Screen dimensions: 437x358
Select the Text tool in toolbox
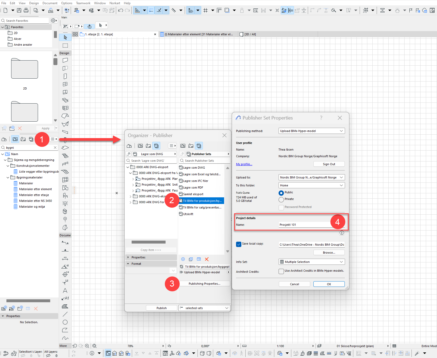pos(65,291)
